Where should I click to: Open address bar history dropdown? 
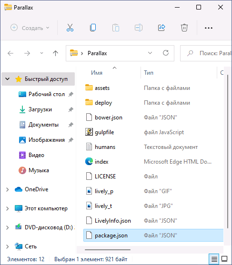[x=150, y=53]
